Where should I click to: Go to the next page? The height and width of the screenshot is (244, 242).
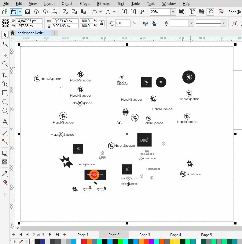(50, 234)
